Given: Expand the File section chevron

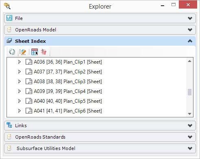Looking at the screenshot, I should pos(190,18).
